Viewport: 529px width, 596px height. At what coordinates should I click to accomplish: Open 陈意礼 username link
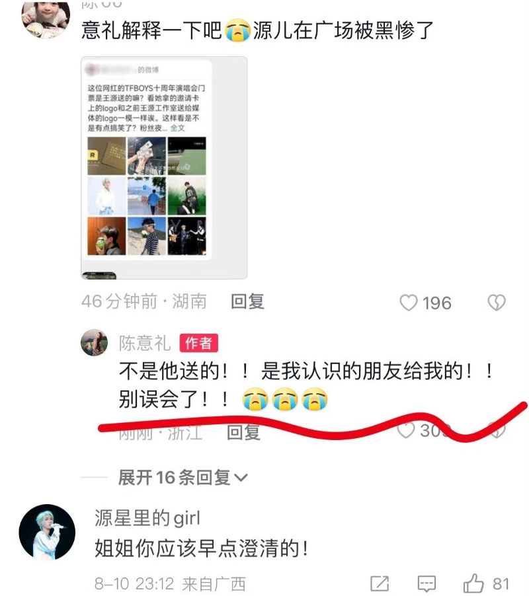coord(145,343)
